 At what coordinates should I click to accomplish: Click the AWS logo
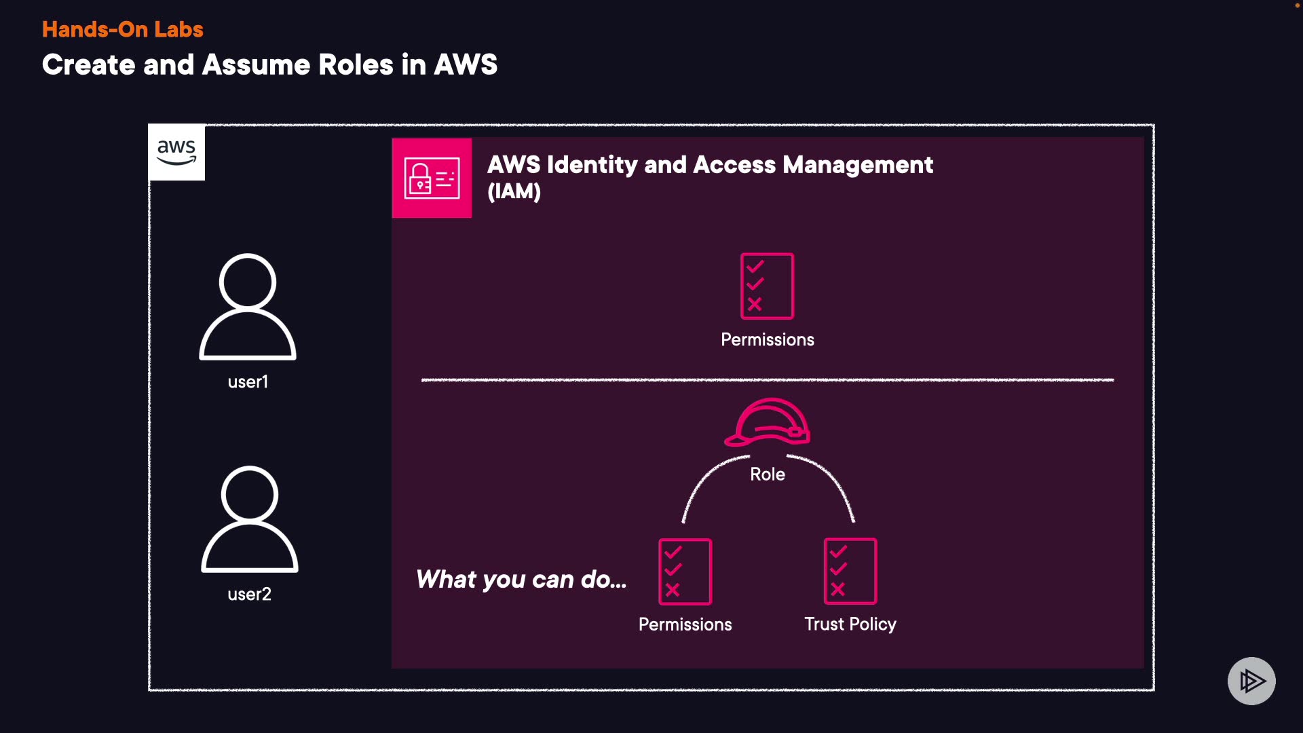(x=176, y=152)
